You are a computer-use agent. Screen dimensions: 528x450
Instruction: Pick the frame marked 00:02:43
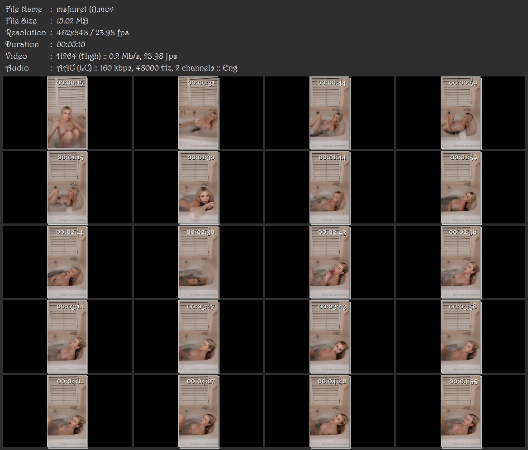[330, 262]
